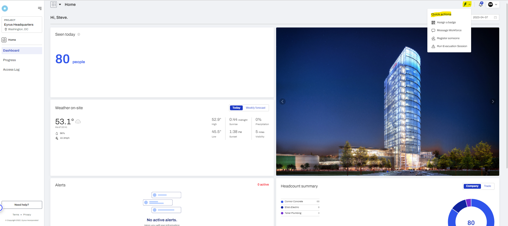Image resolution: width=508 pixels, height=226 pixels.
Task: Click Ella's Electric dark blue legend dot
Action: tap(282, 207)
